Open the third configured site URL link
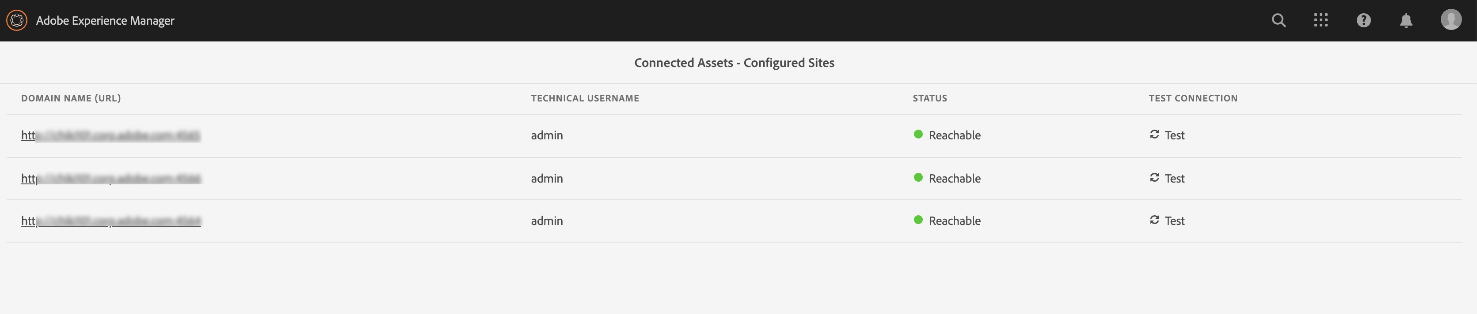 (x=110, y=221)
